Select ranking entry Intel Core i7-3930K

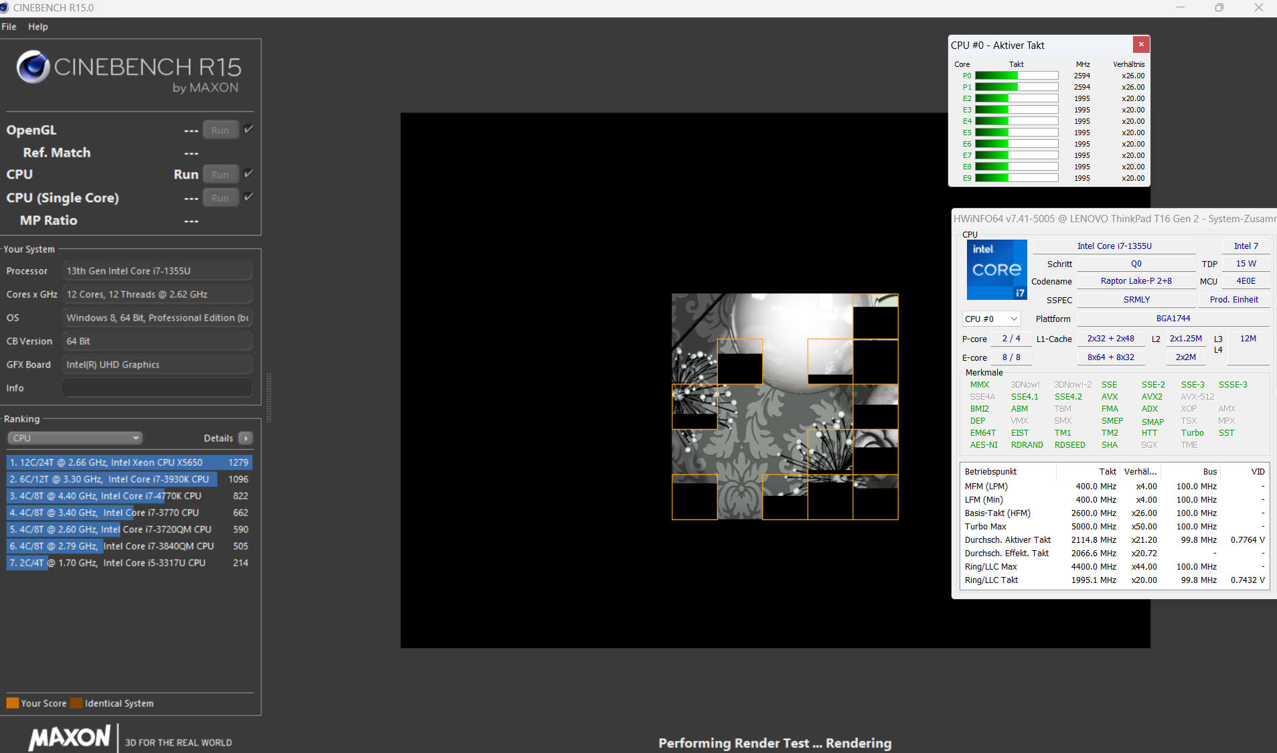click(129, 479)
